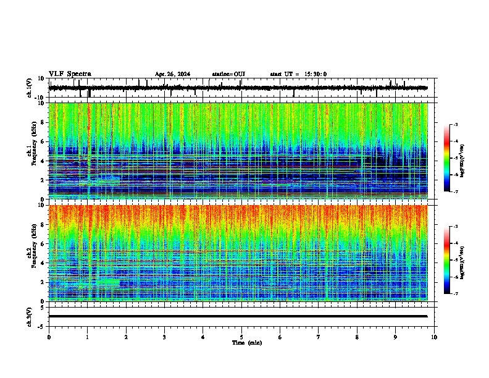Click the "ch.1(V)" waveform axis label
Viewport: 489px width, 378px height.
(x=30, y=88)
